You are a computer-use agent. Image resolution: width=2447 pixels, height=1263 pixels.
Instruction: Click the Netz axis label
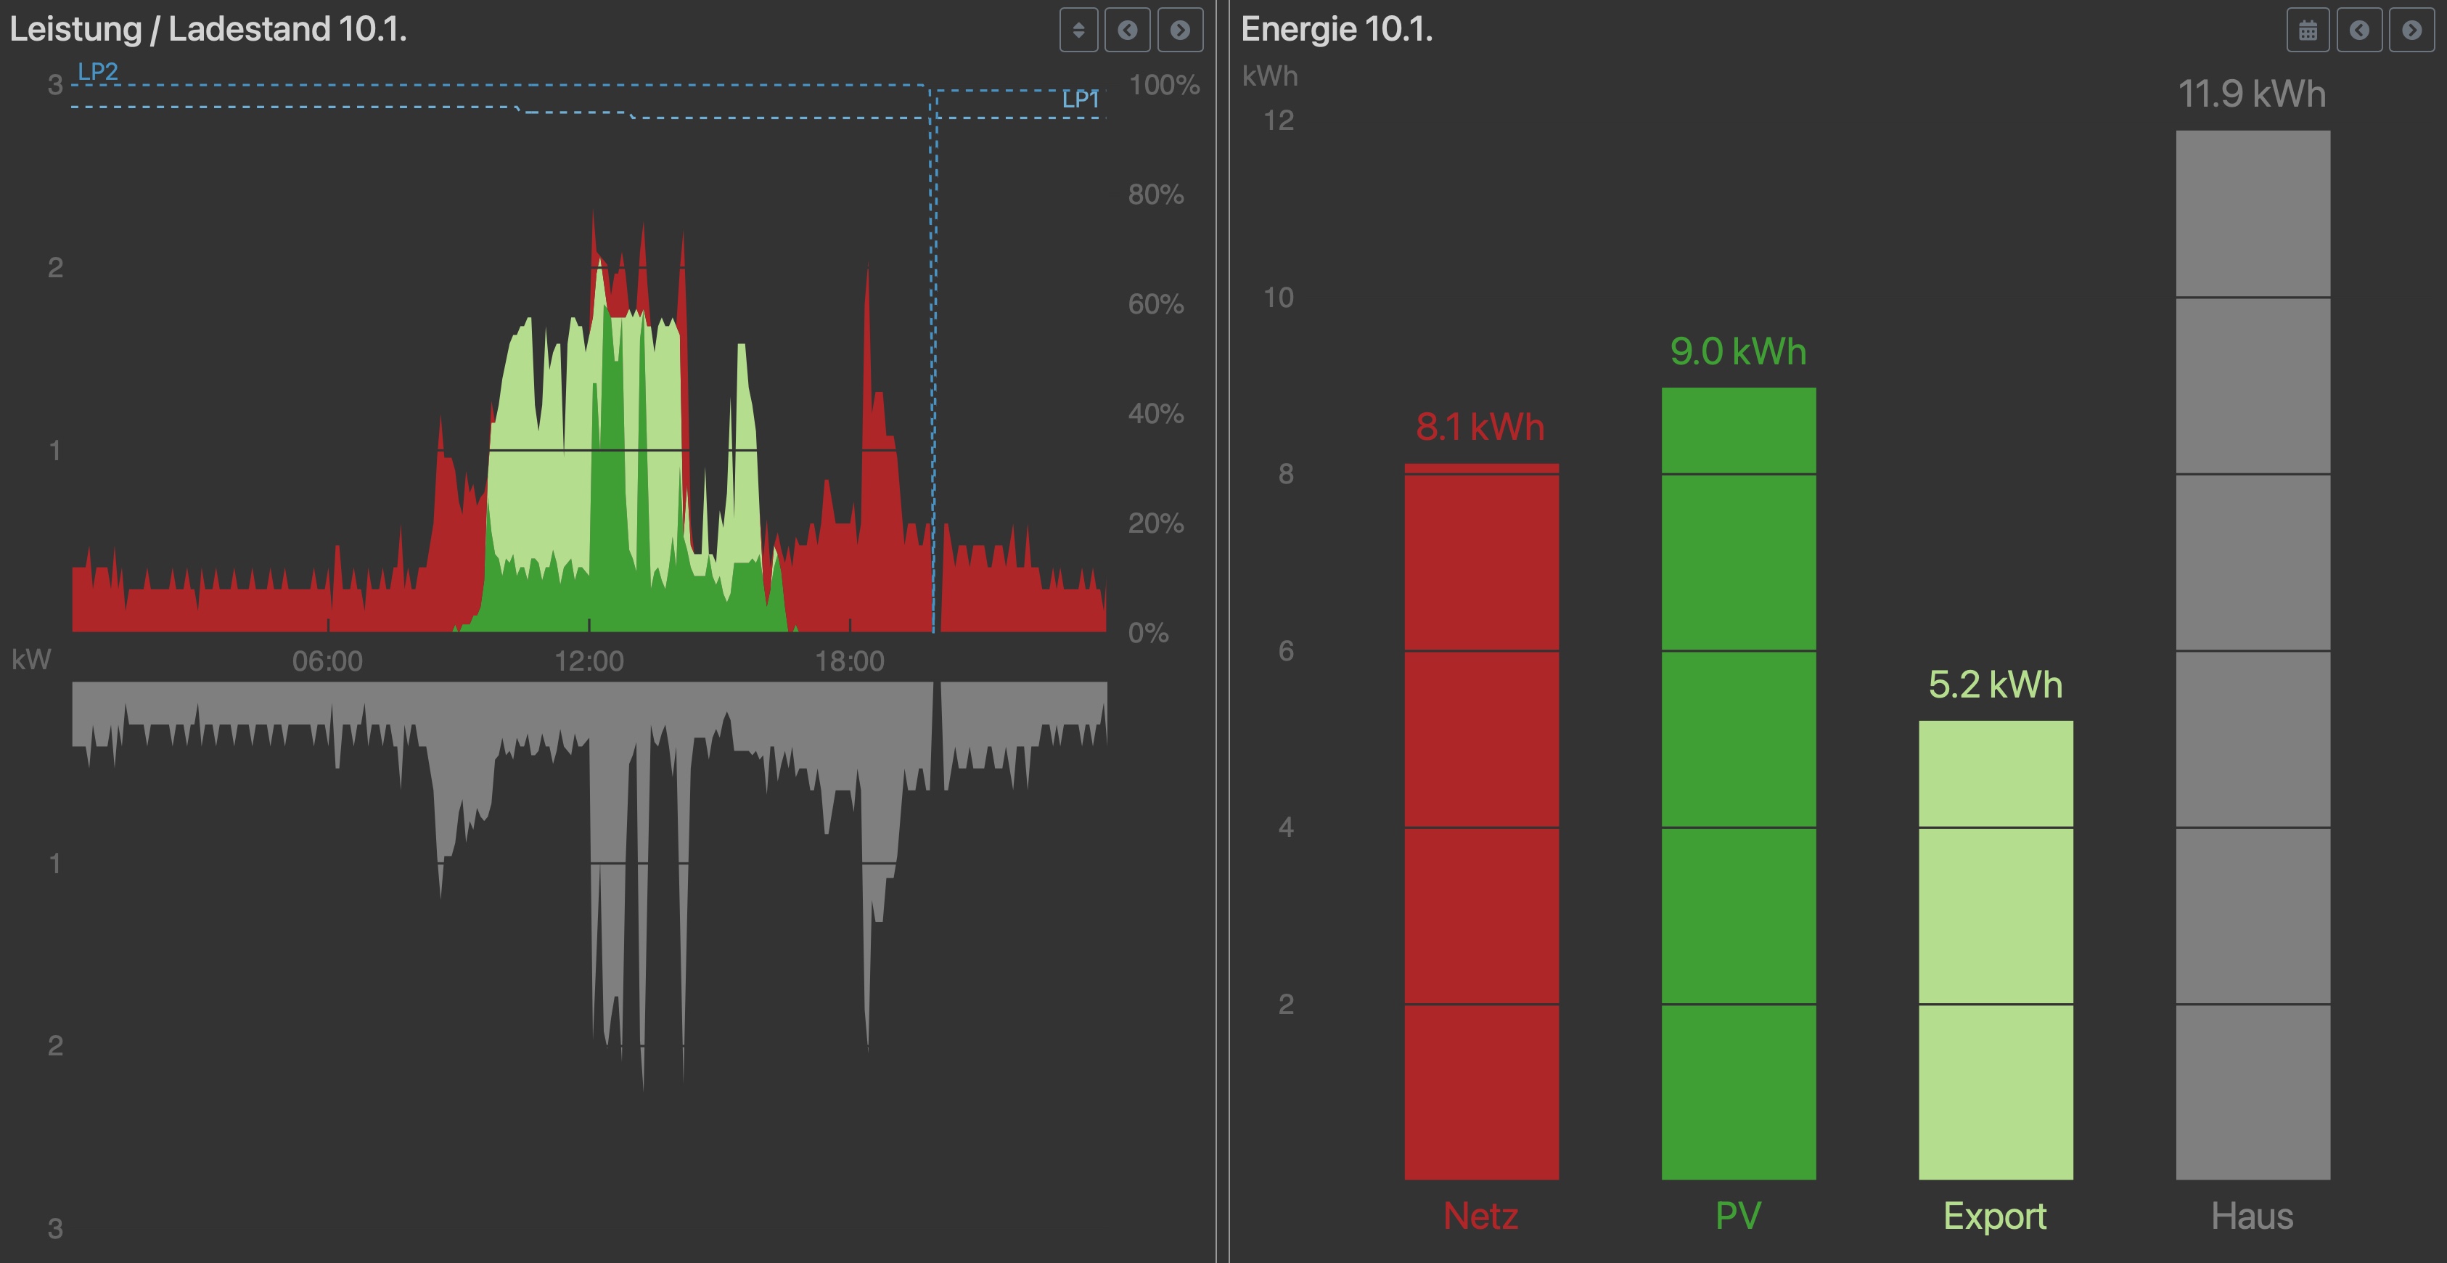1480,1216
